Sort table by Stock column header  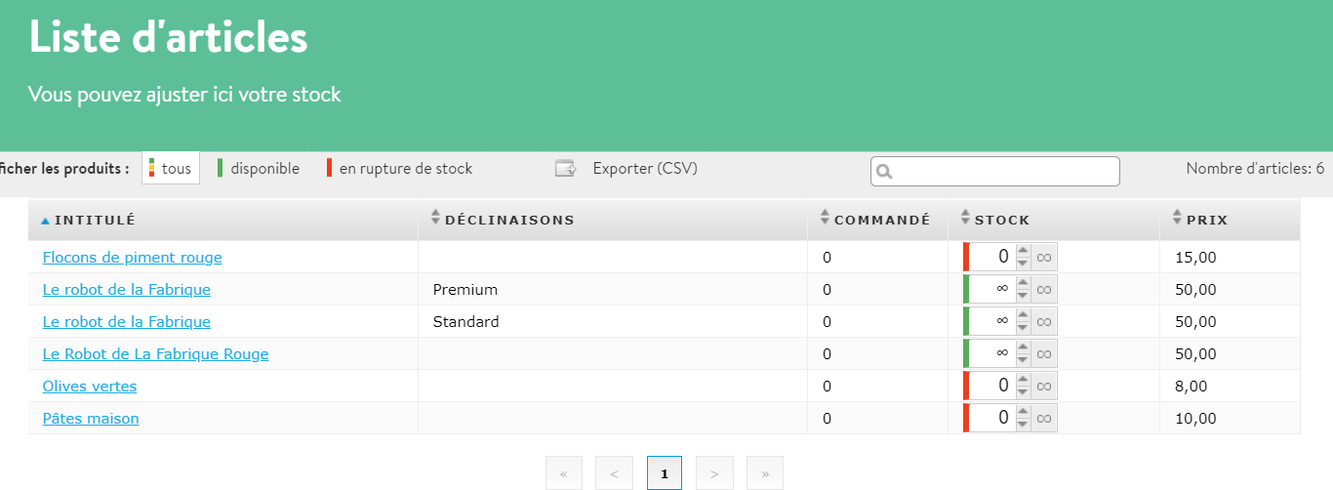[x=1001, y=221]
